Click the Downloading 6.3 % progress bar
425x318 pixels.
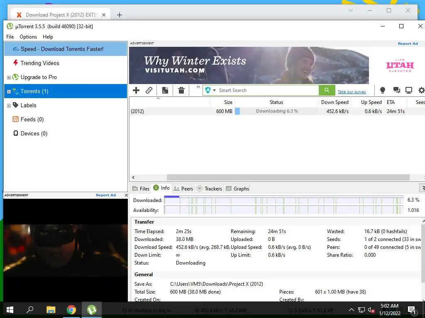pyautogui.click(x=276, y=111)
